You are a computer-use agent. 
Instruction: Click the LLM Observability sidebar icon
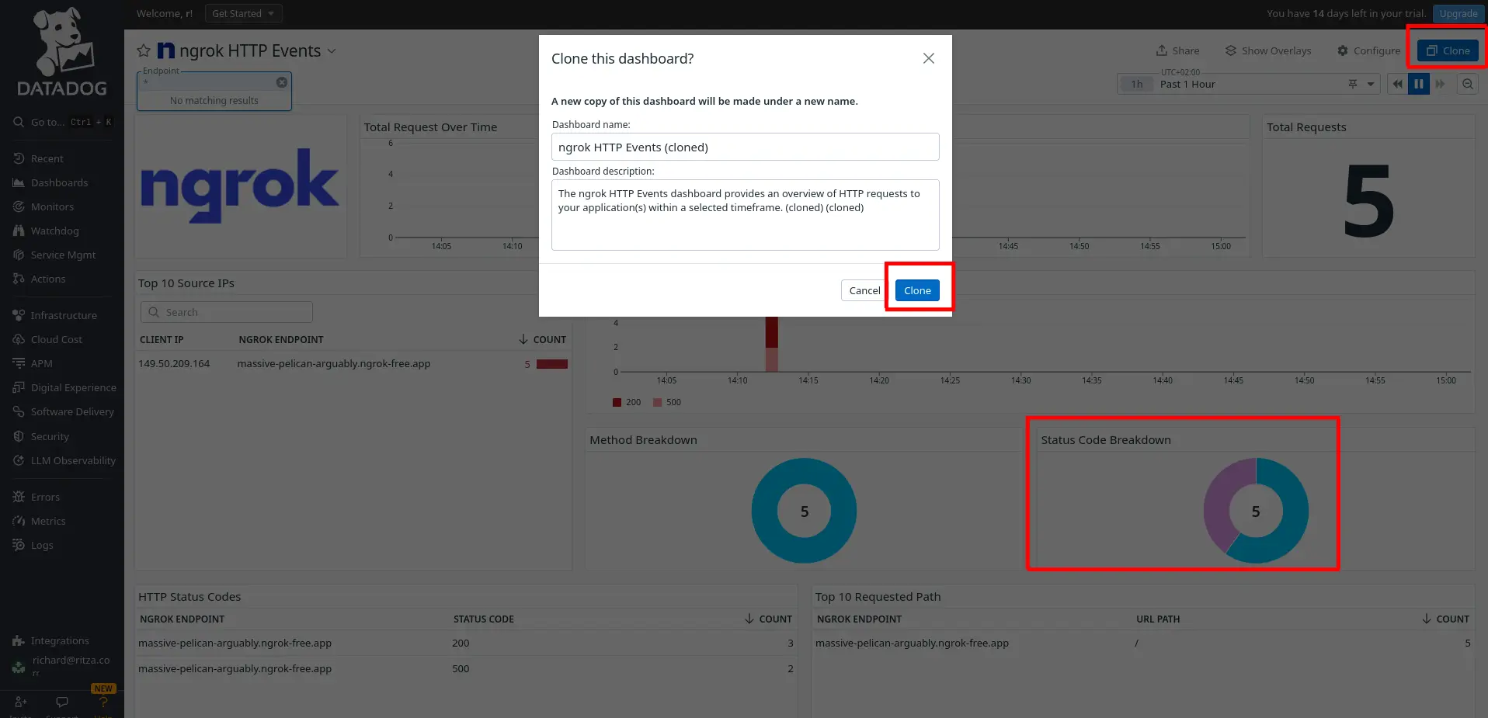[x=19, y=460]
